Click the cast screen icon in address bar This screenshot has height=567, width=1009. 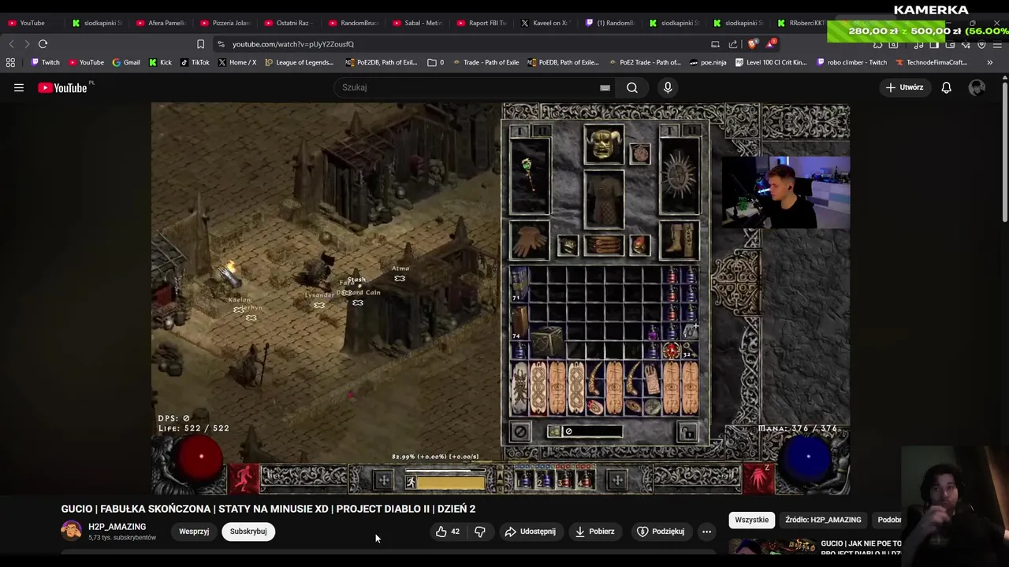(x=715, y=44)
